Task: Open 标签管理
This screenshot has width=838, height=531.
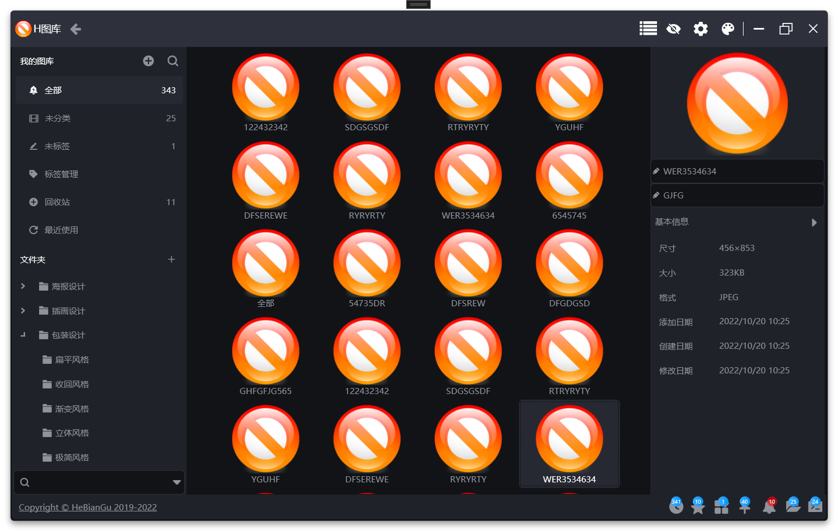Action: [99, 174]
